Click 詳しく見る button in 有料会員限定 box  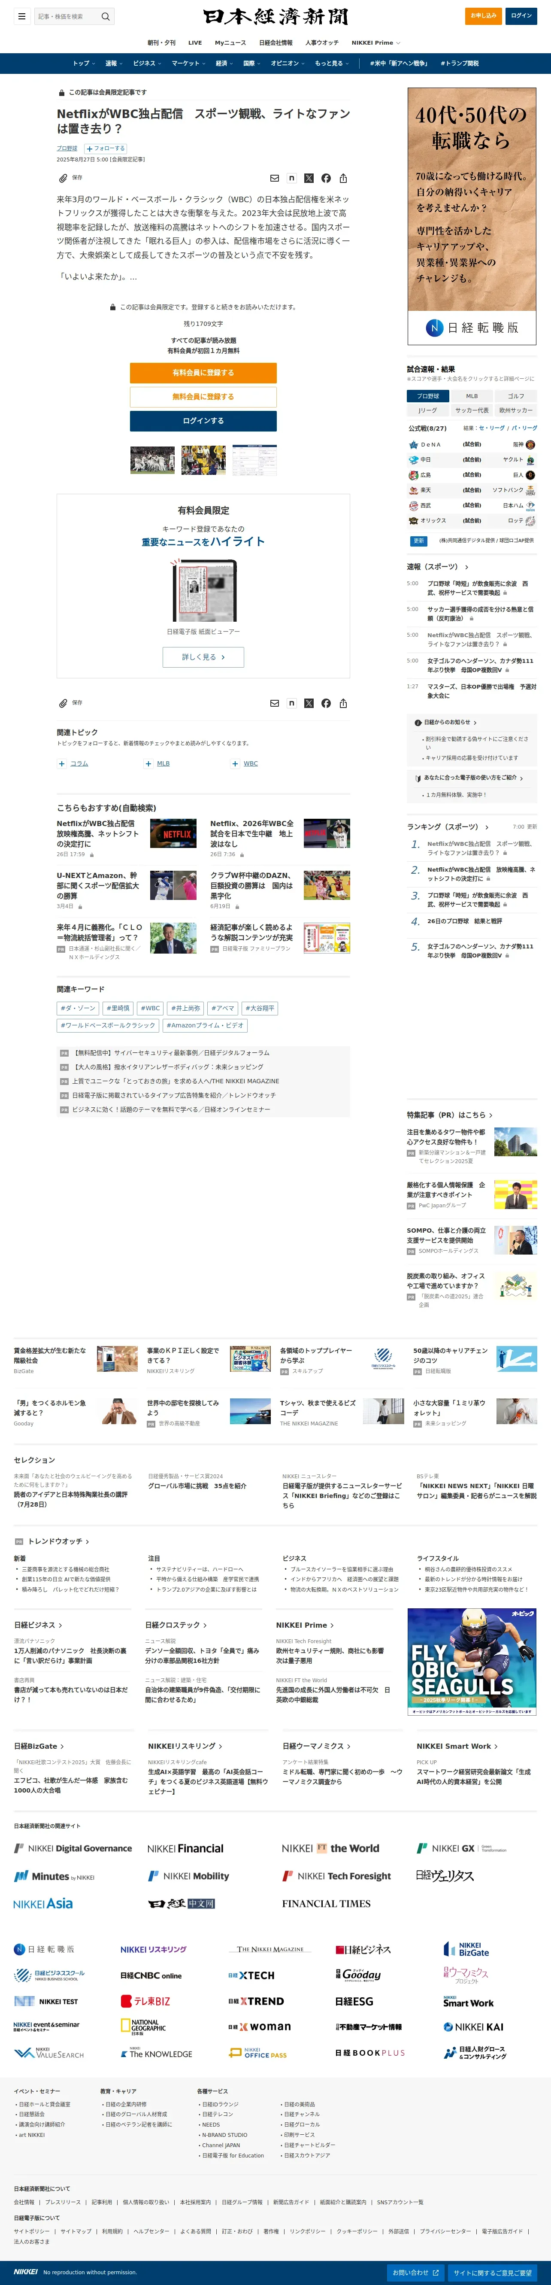(203, 657)
